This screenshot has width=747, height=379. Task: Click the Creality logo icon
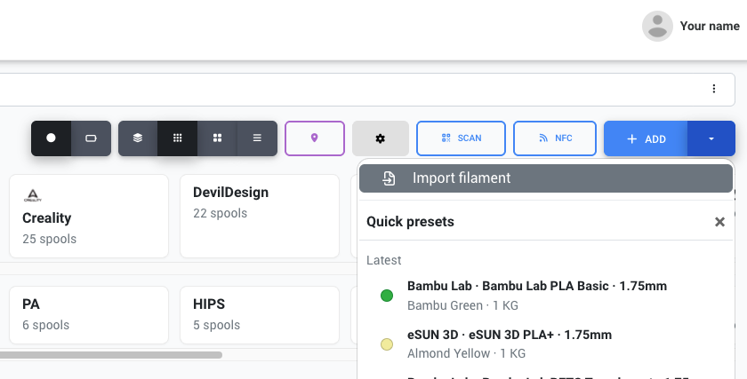32,195
